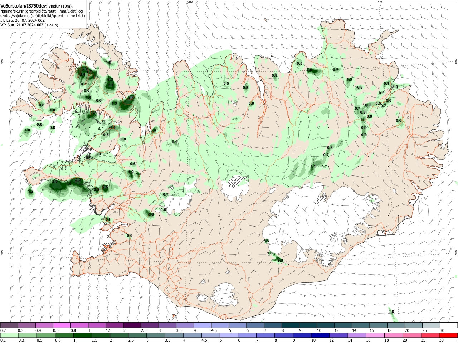Click the bright red rain swatch starting at 30

click(x=448, y=335)
